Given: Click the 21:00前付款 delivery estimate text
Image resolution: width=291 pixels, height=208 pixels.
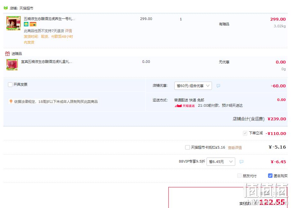Looking at the screenshot, I should (x=220, y=105).
